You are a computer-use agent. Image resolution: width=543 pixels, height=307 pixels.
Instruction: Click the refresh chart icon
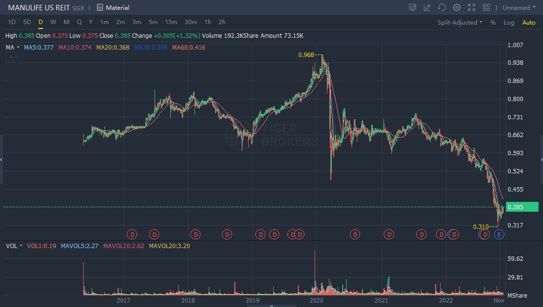coord(442,7)
